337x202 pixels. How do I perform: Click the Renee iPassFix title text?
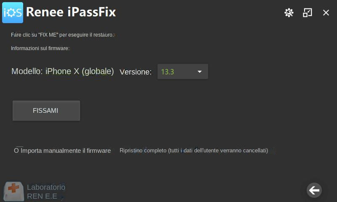coord(71,13)
